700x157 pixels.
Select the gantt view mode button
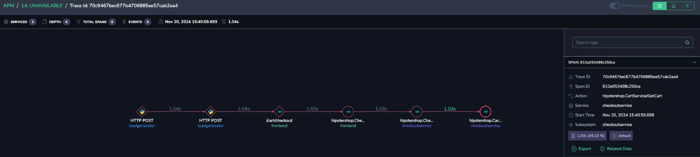coord(687,6)
